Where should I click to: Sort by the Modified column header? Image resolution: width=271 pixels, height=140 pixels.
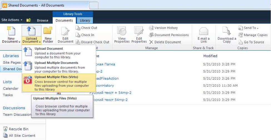point(210,56)
